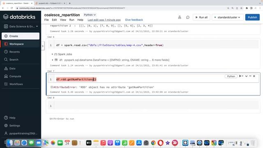Open the App Store from the Dock
The width and height of the screenshot is (263, 148).
(139, 143)
